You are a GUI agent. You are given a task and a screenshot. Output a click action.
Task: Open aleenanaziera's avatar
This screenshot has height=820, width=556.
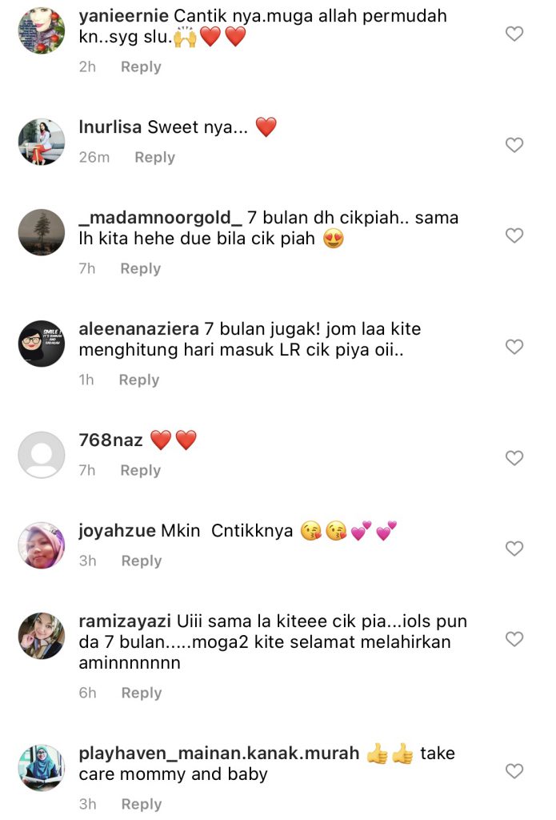pos(42,344)
